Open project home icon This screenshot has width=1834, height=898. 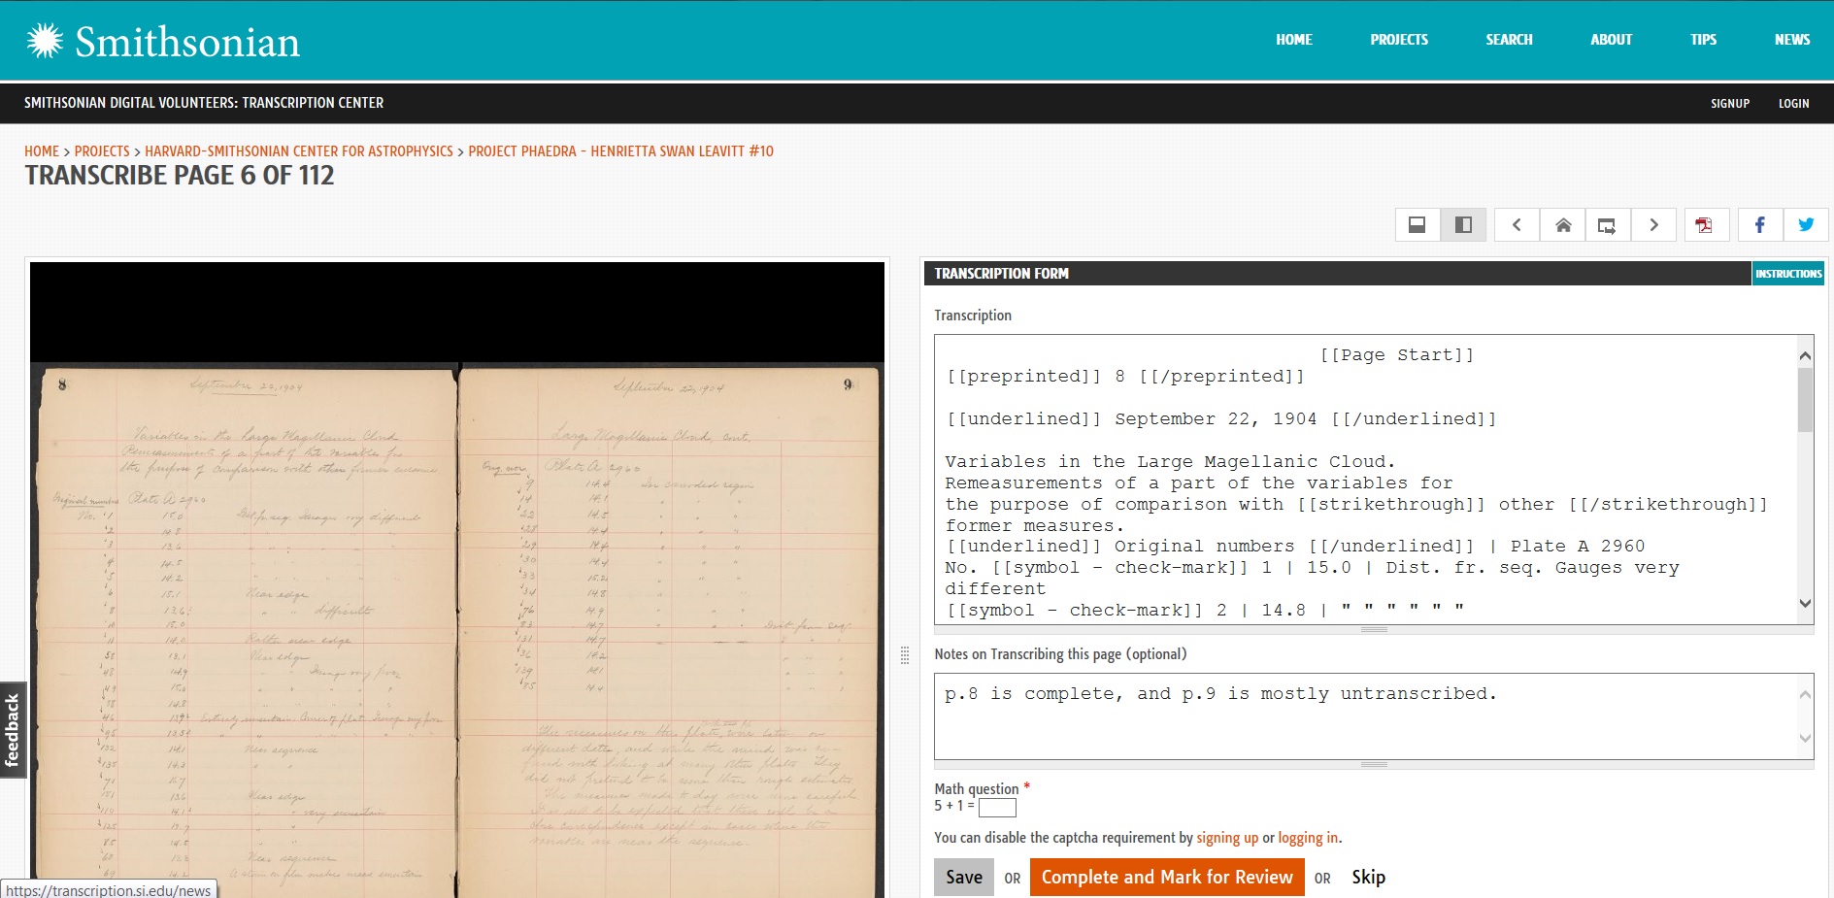(x=1563, y=225)
